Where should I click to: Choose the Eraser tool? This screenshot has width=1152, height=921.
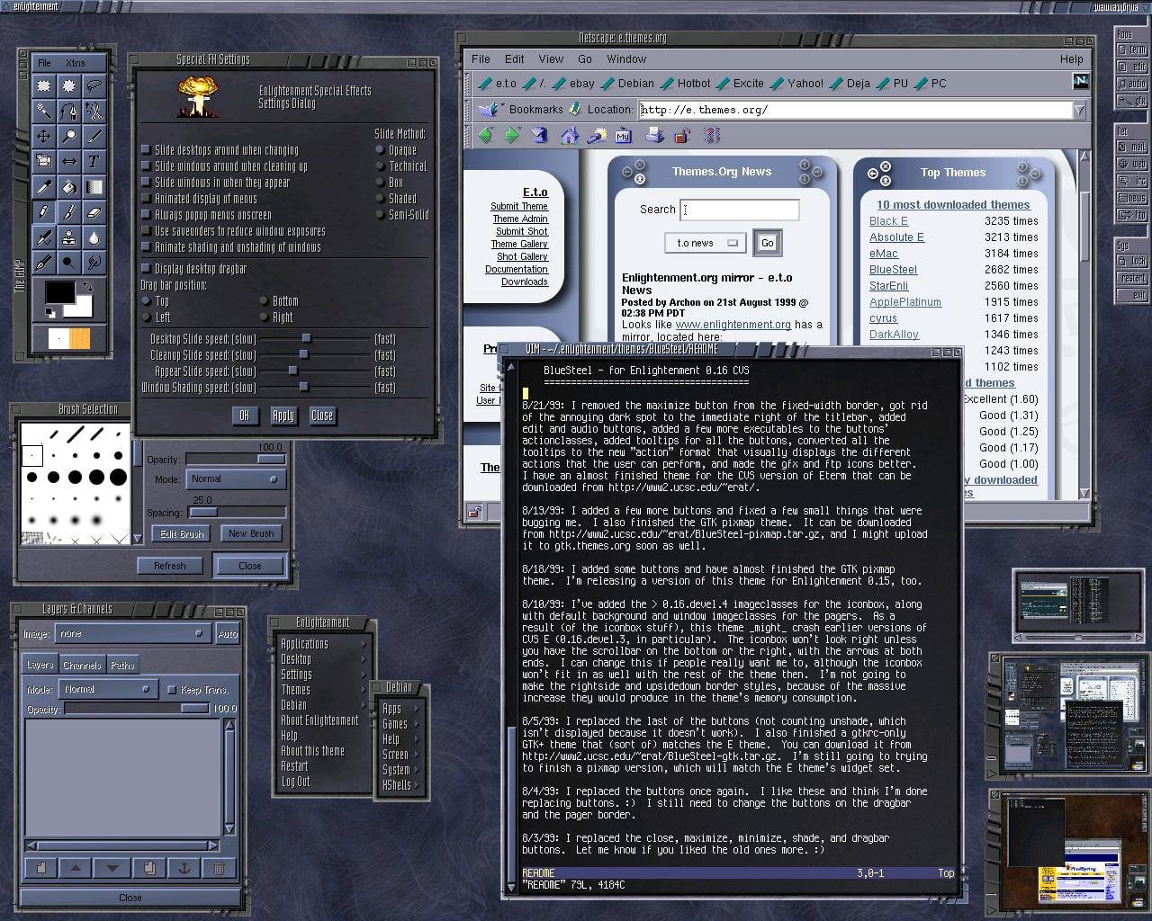(94, 212)
